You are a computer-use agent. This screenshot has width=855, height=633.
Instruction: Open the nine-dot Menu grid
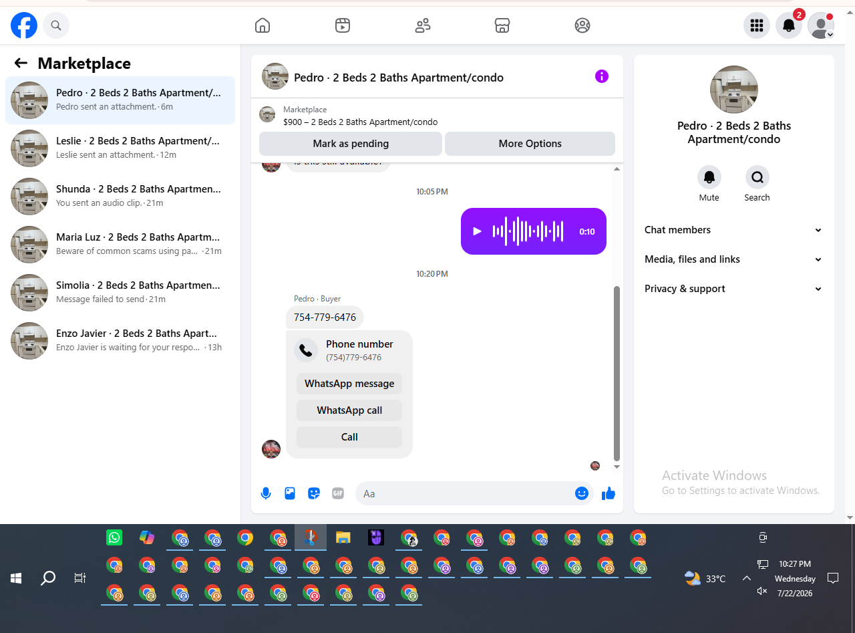coord(757,25)
